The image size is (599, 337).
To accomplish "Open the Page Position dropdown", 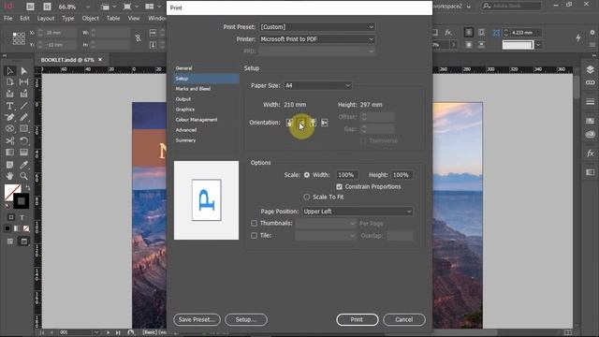I will (x=358, y=212).
